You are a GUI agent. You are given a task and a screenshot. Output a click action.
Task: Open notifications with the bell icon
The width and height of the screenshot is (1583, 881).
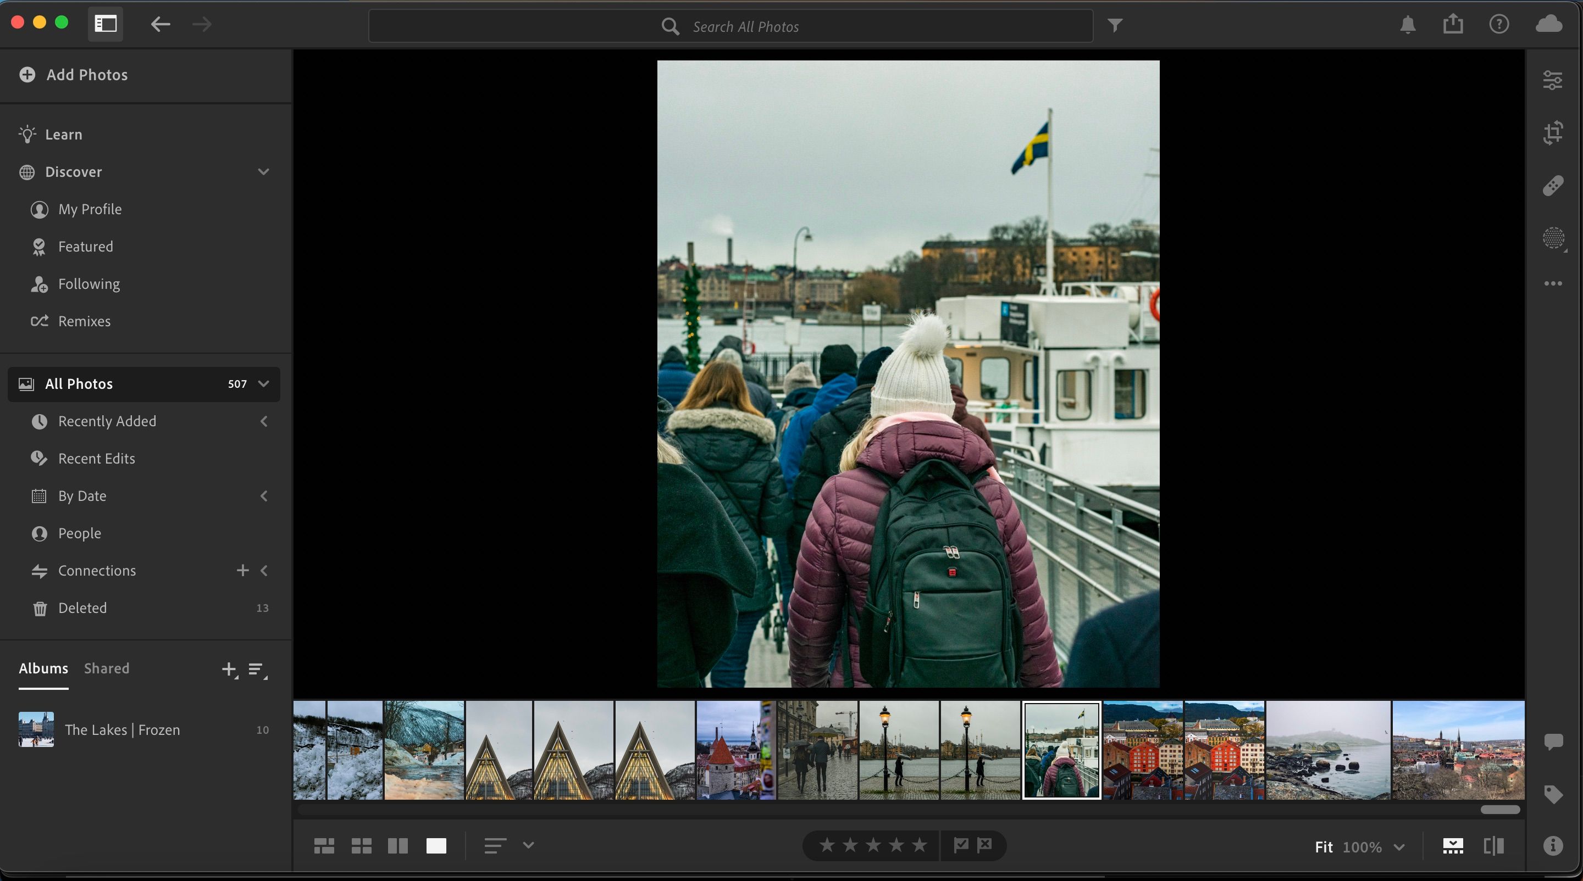1407,25
